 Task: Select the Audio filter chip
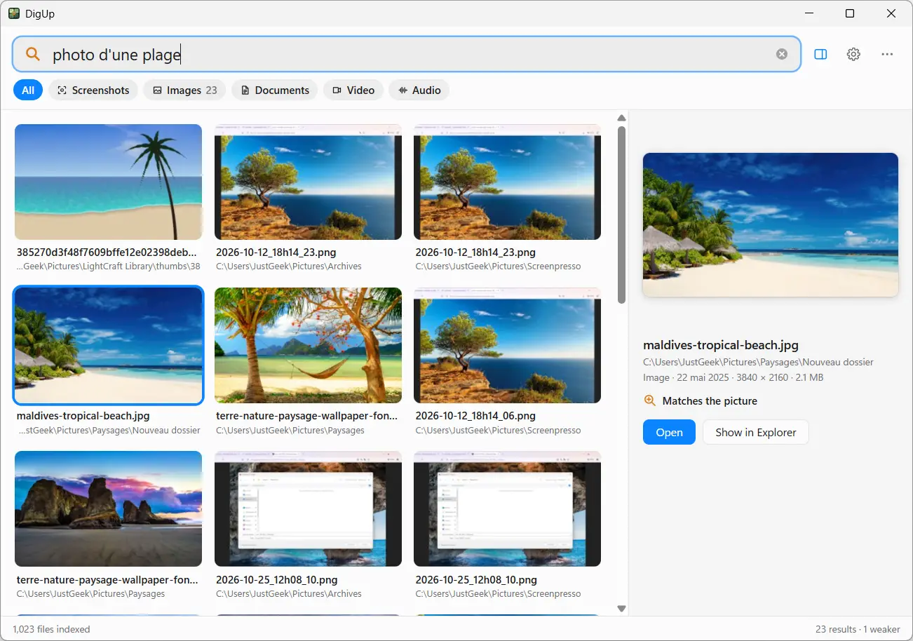[x=419, y=90]
